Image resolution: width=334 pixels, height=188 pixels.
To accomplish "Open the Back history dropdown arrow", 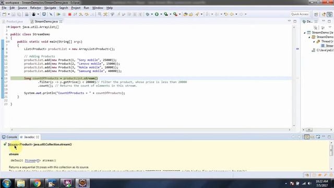I will (236, 14).
